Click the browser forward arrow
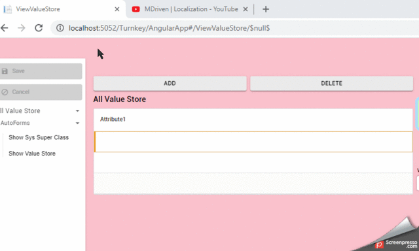The height and width of the screenshot is (251, 419). coord(22,27)
